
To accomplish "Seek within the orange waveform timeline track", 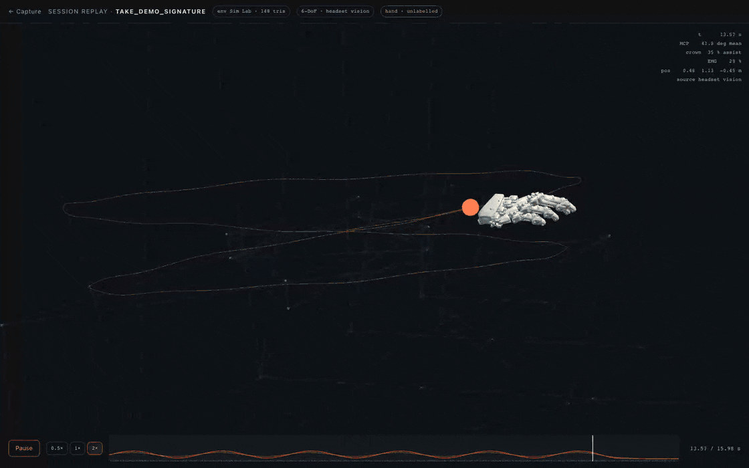I will click(394, 448).
